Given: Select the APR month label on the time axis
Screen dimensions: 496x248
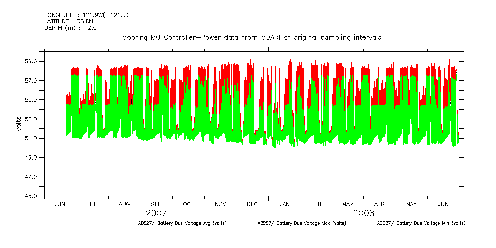Looking at the screenshot, I should coord(379,204).
